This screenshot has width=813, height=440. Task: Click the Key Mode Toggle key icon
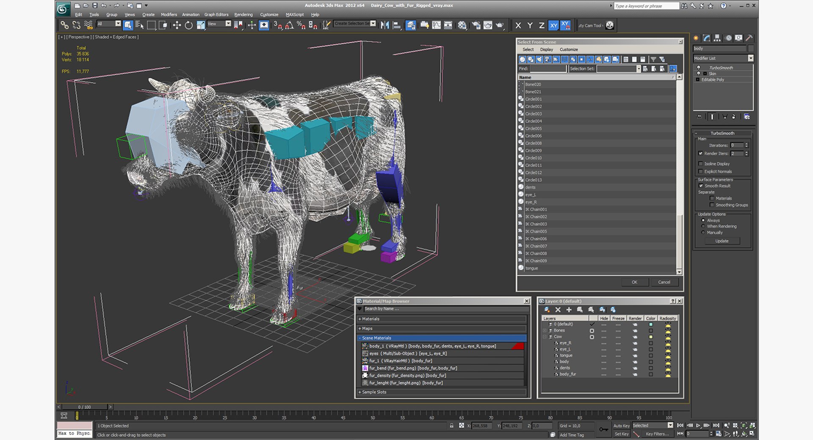[x=603, y=429]
